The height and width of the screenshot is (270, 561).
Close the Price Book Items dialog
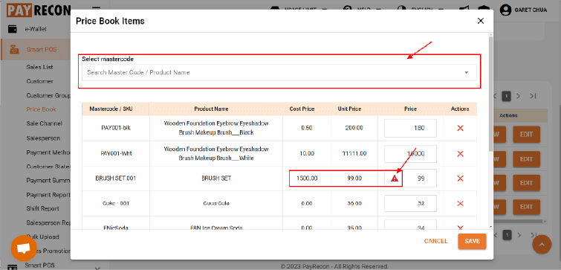click(x=481, y=21)
